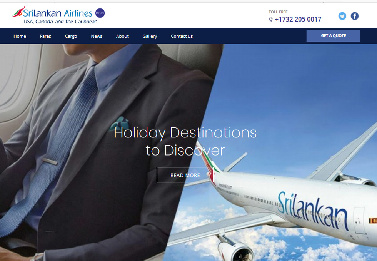Click the USA, Canada and the Caribbean tagline

(61, 22)
